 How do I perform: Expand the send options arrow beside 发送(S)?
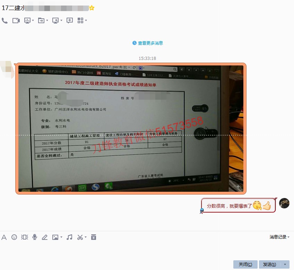(285, 264)
